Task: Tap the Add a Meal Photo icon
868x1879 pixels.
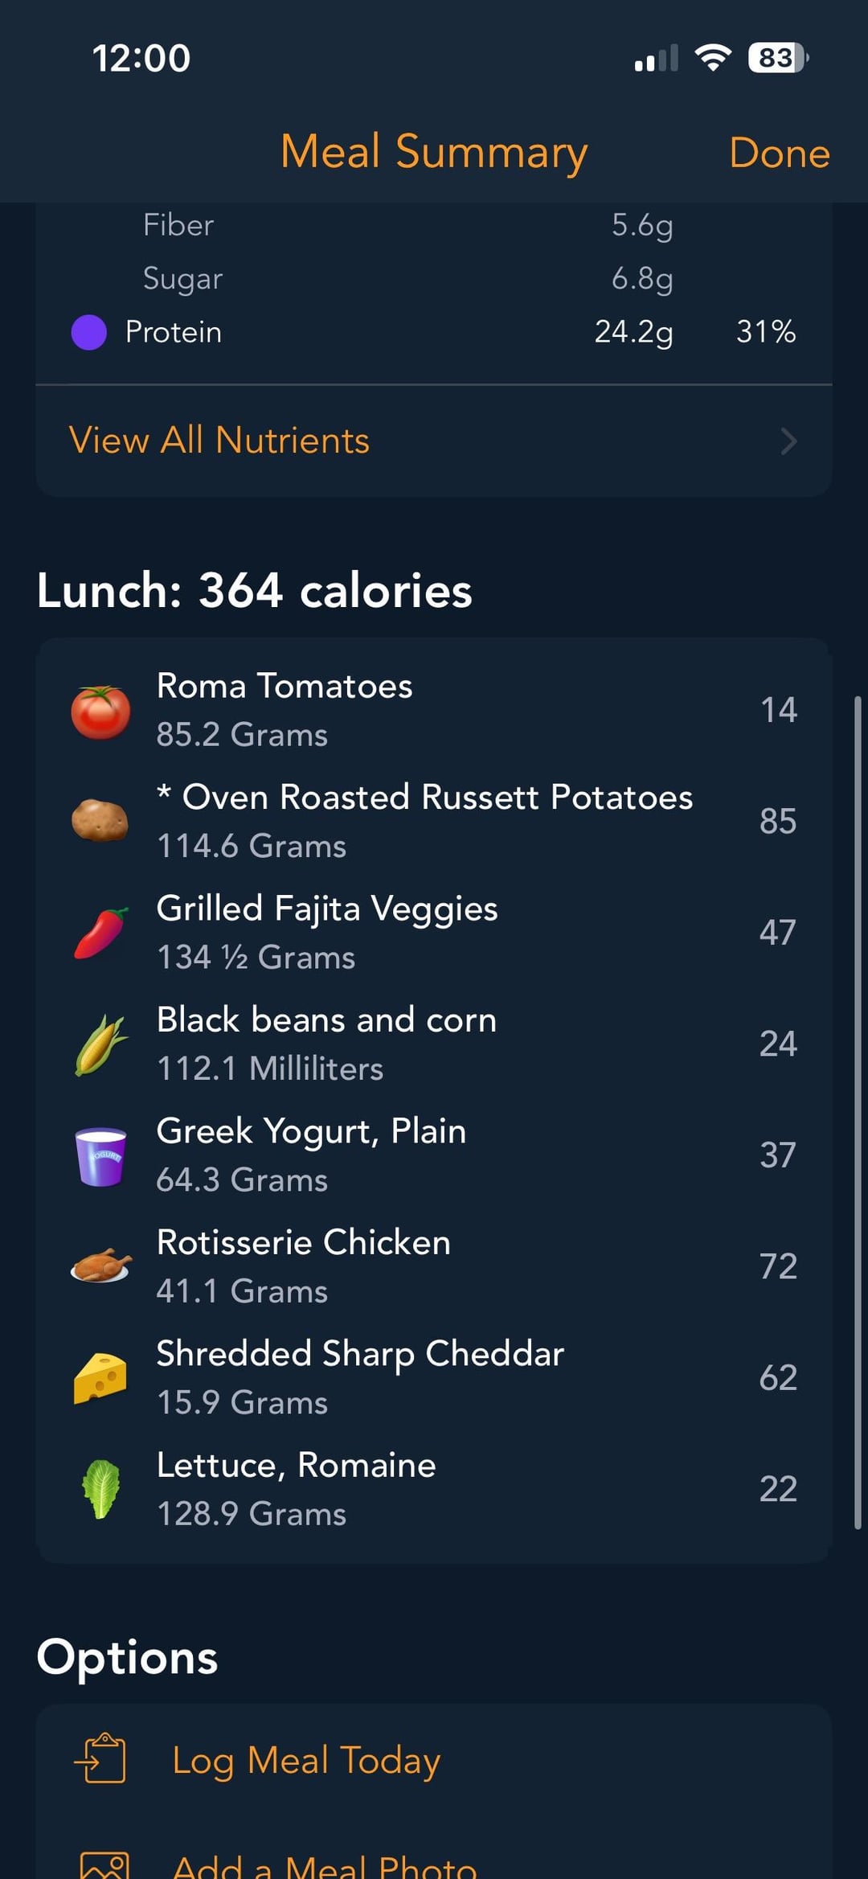Action: (x=103, y=1865)
